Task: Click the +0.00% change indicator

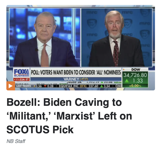Action: click(x=135, y=86)
